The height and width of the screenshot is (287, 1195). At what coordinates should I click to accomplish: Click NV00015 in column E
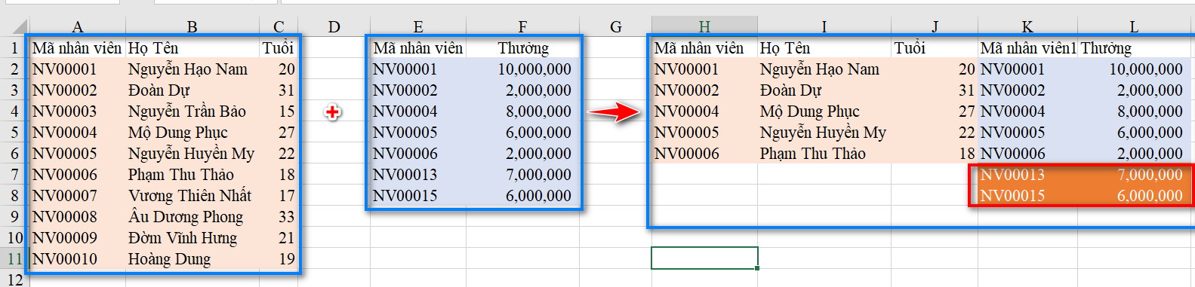point(418,196)
